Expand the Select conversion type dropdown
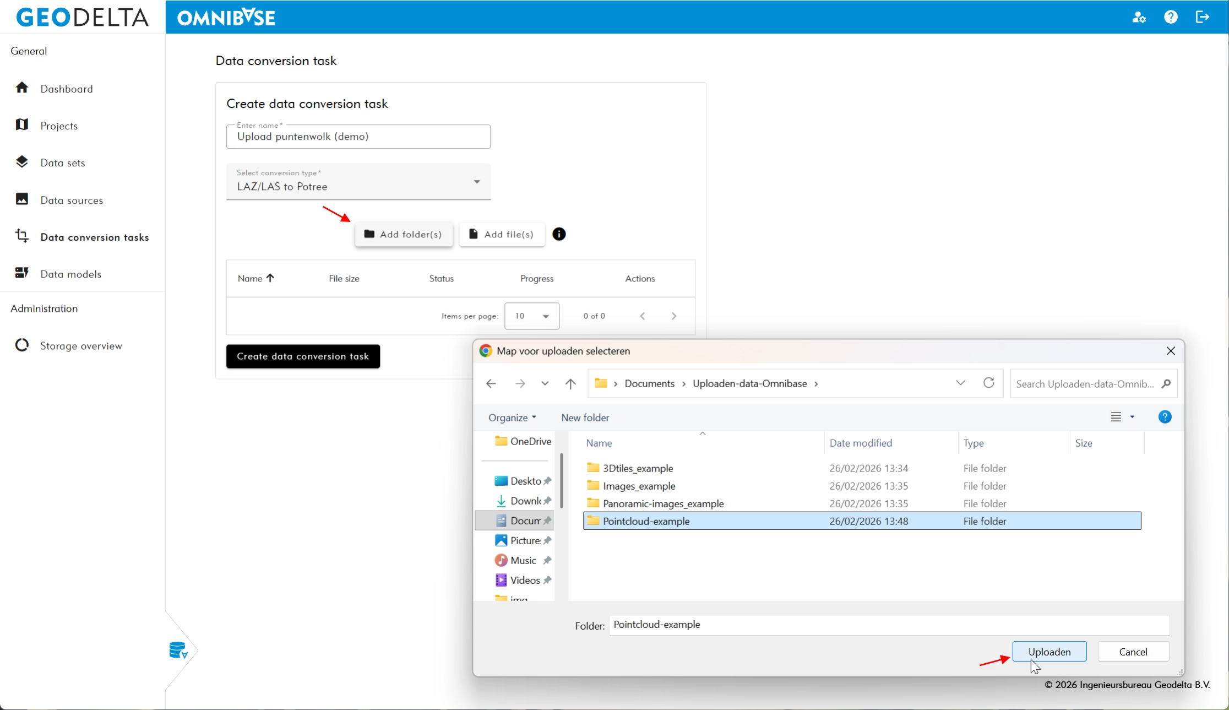 tap(477, 182)
